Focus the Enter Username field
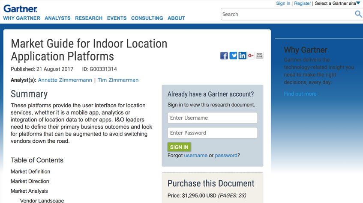 click(213, 118)
